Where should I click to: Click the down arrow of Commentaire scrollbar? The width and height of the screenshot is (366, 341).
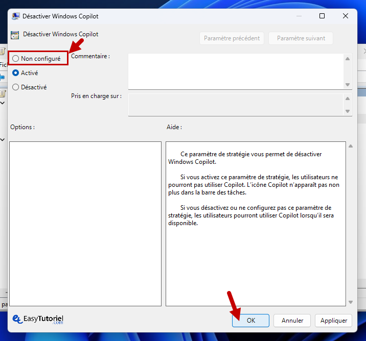[348, 85]
